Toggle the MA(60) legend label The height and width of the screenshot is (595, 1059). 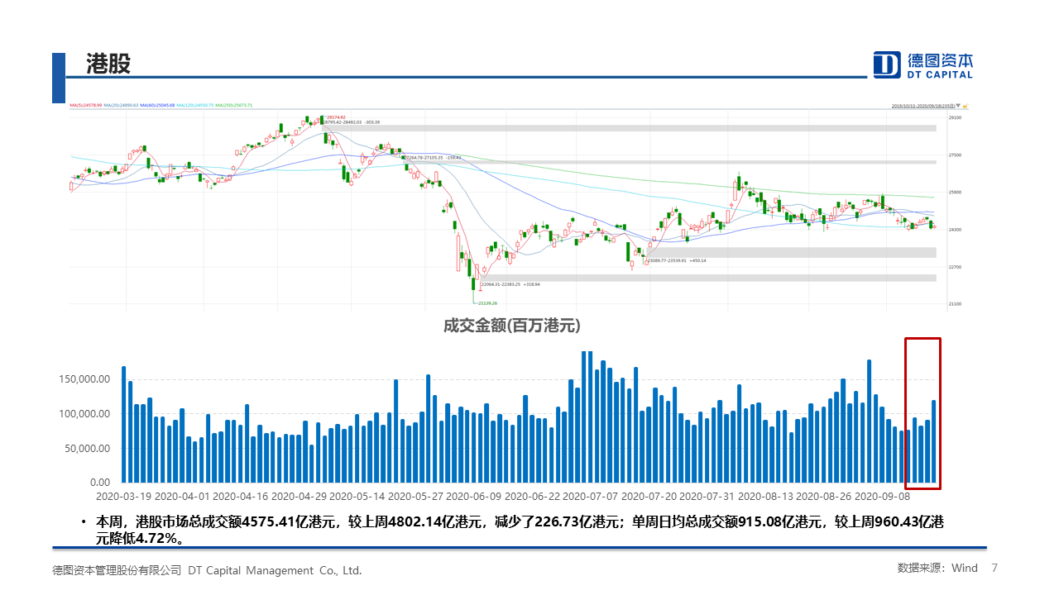pyautogui.click(x=158, y=106)
